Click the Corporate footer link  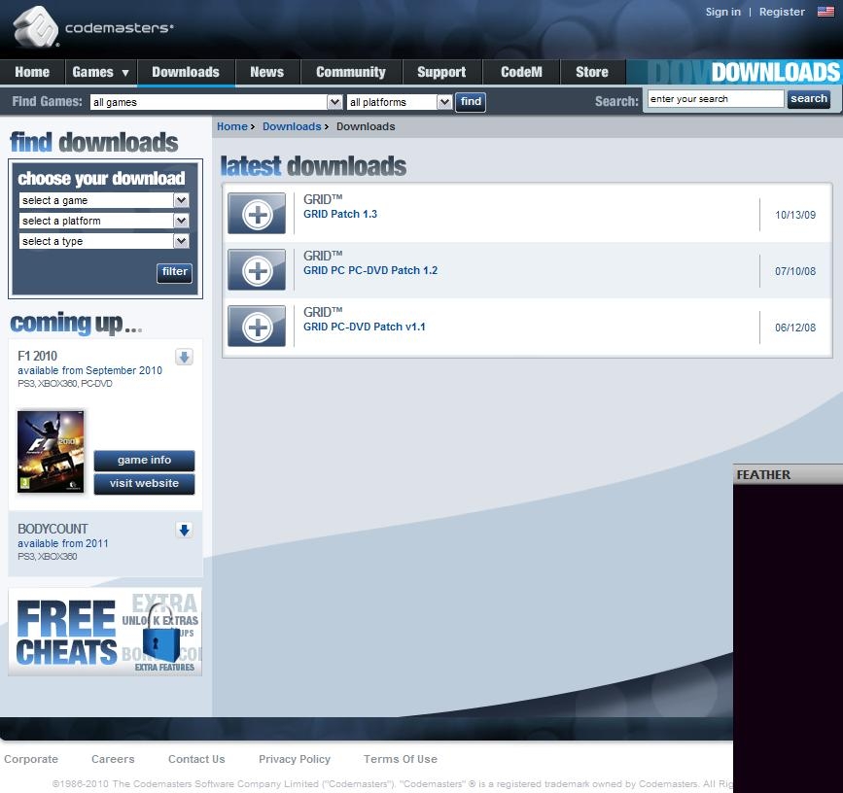[x=31, y=759]
